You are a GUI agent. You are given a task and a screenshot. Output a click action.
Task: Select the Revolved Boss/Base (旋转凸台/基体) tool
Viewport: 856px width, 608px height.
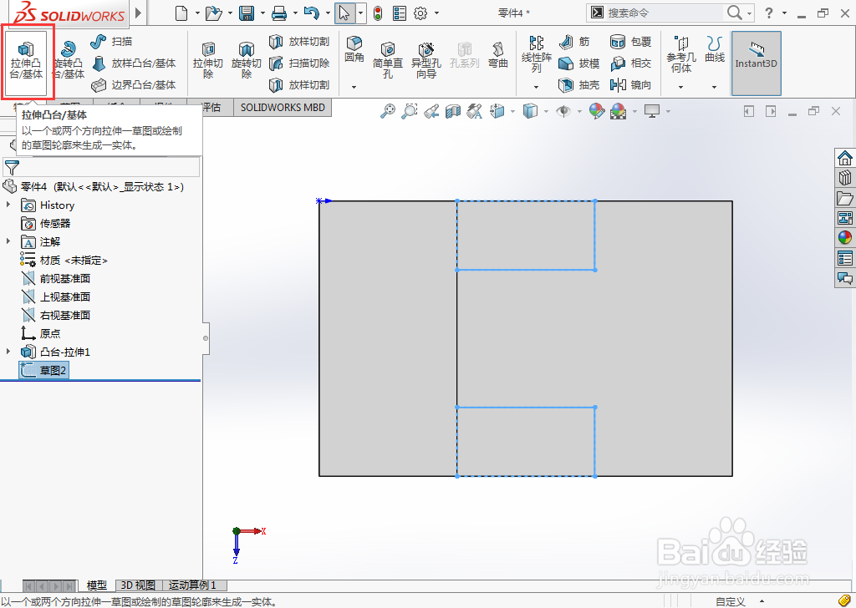point(69,61)
